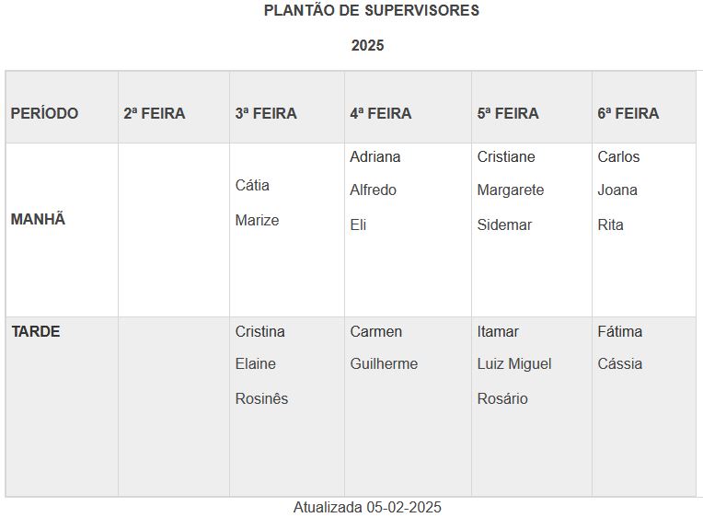
Task: Click on the name Fátima
Action: click(x=620, y=331)
